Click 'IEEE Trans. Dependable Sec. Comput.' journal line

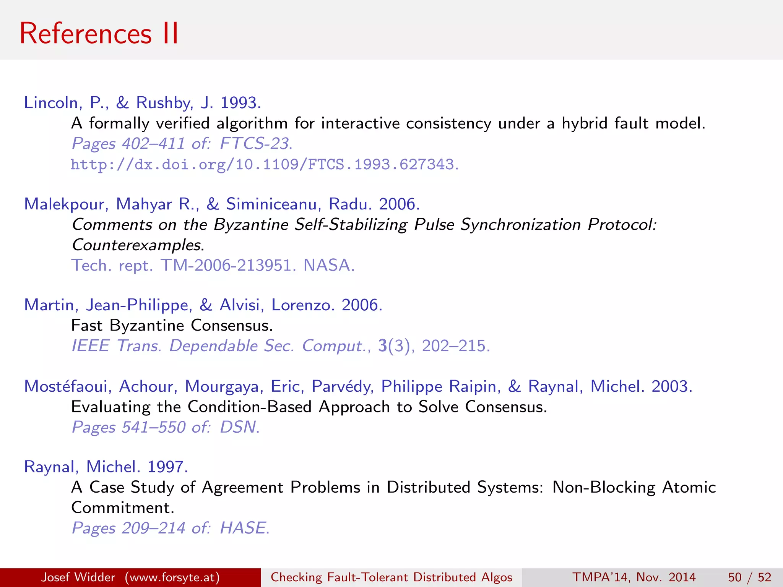click(x=281, y=346)
